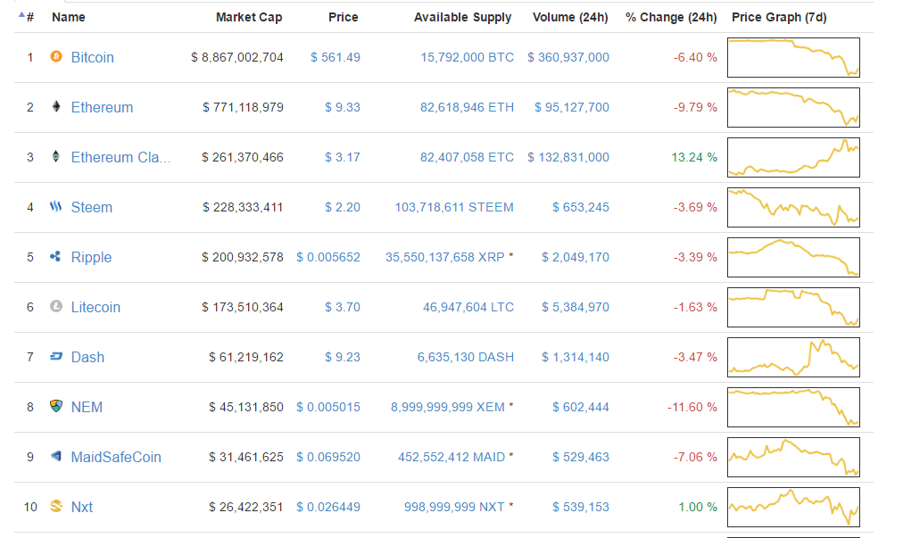Click Ethereum supply 82,618,946 ETH
This screenshot has height=538, width=903.
tap(467, 108)
